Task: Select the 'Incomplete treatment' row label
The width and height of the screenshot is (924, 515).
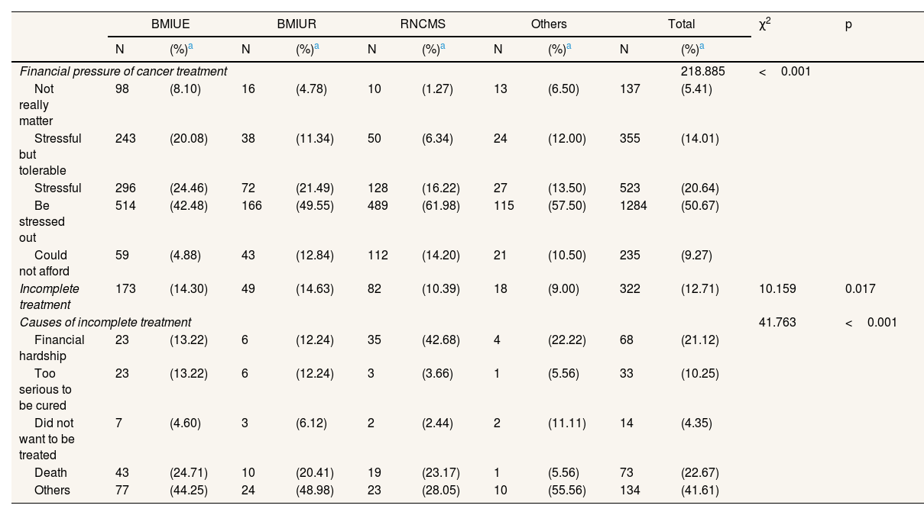Action: 49,297
